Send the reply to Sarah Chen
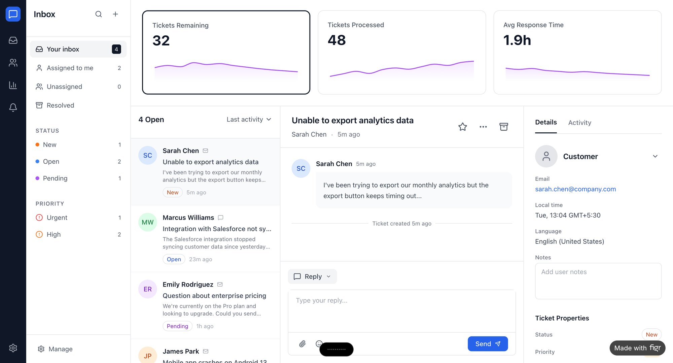The height and width of the screenshot is (363, 673). (488, 344)
